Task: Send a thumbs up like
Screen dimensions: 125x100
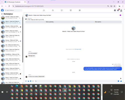Action: (121, 81)
